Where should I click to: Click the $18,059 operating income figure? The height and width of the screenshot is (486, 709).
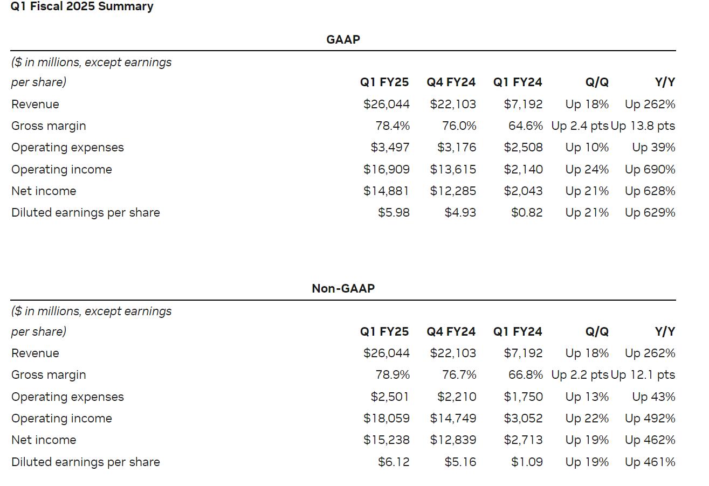[387, 418]
